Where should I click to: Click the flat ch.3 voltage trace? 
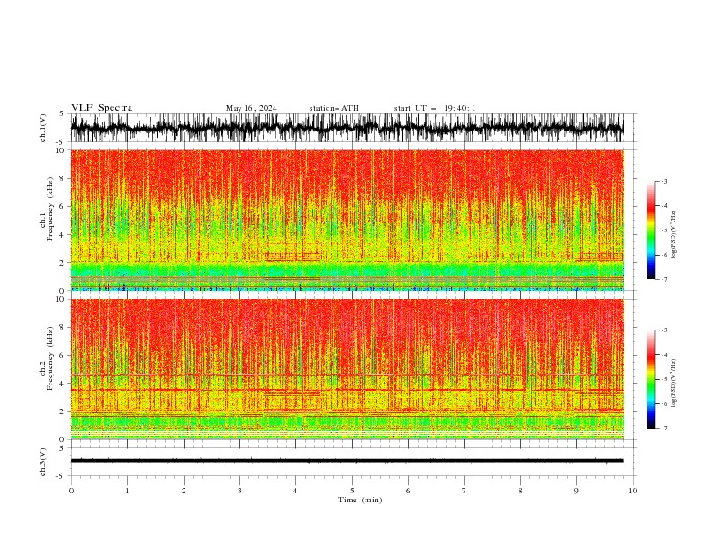347,461
